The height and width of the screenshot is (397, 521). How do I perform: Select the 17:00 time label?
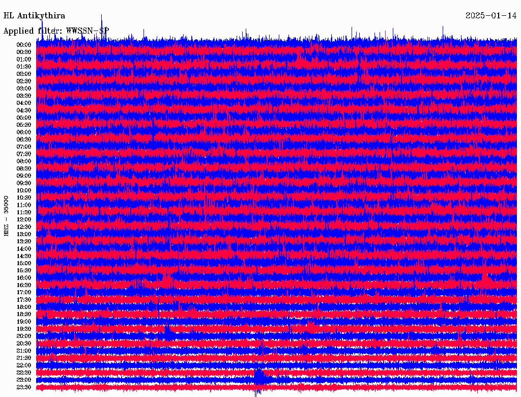click(24, 293)
